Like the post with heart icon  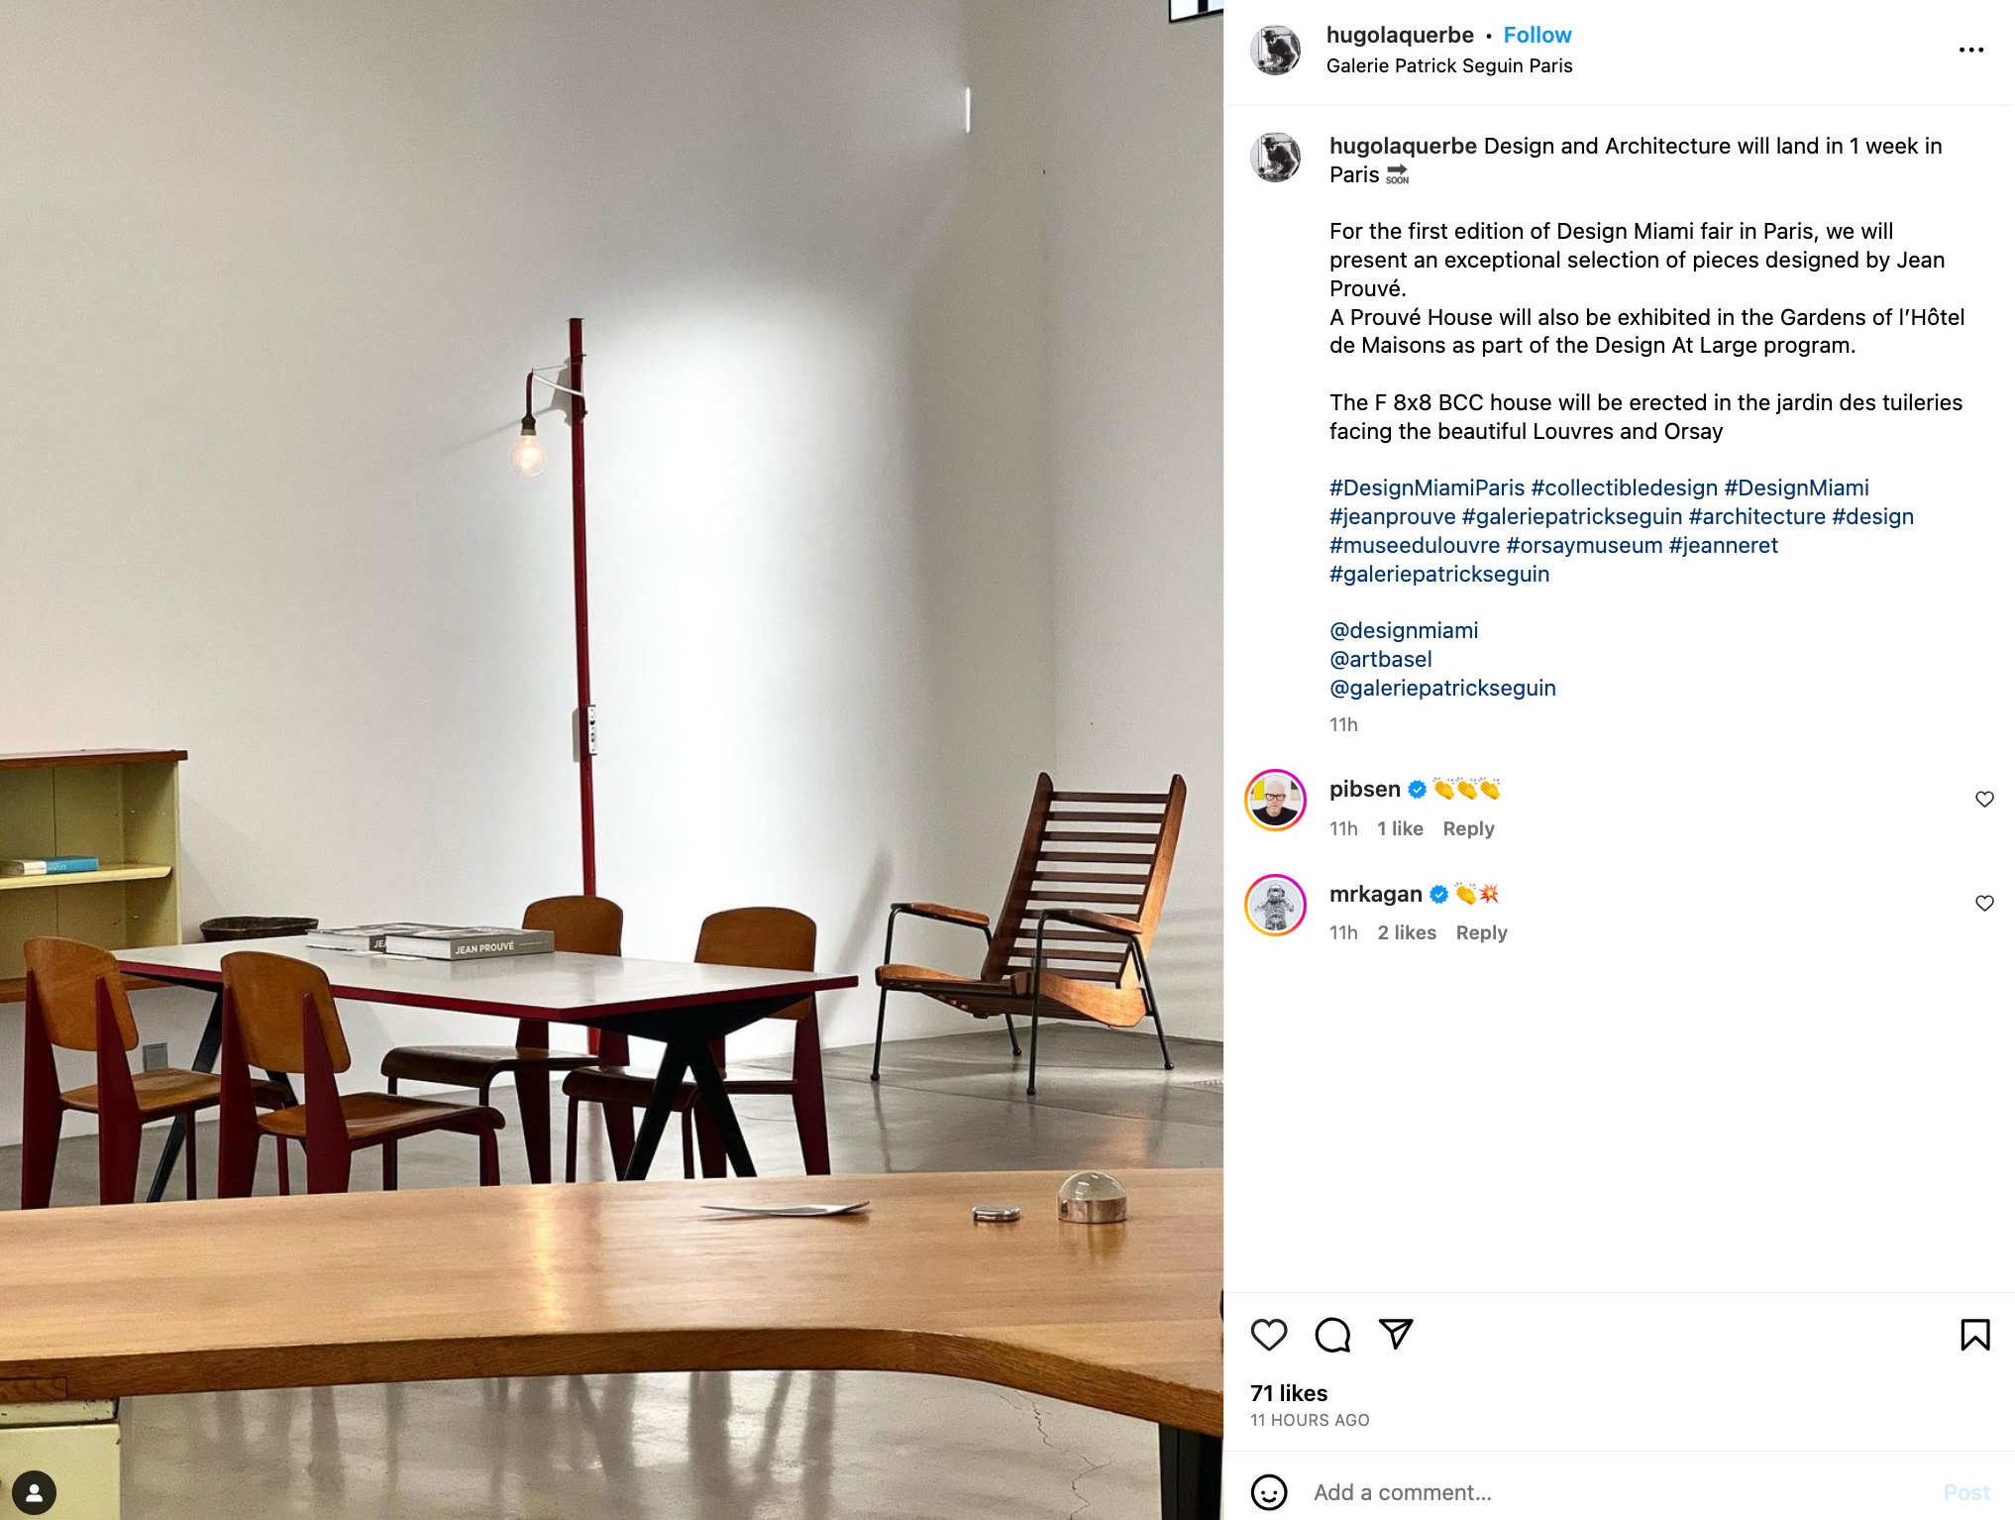pyautogui.click(x=1269, y=1335)
